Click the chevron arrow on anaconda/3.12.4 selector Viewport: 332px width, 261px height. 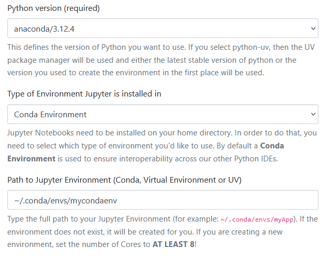(312, 28)
